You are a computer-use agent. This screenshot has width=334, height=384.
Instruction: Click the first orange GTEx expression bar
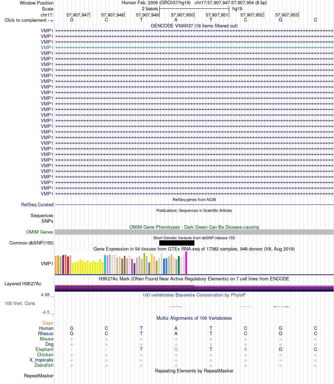56,265
